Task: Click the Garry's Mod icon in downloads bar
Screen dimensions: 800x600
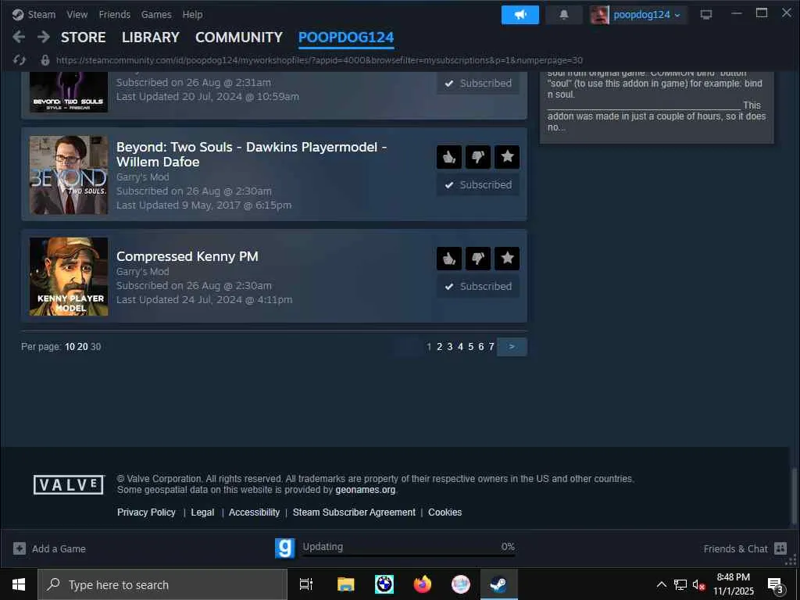Action: pyautogui.click(x=284, y=548)
